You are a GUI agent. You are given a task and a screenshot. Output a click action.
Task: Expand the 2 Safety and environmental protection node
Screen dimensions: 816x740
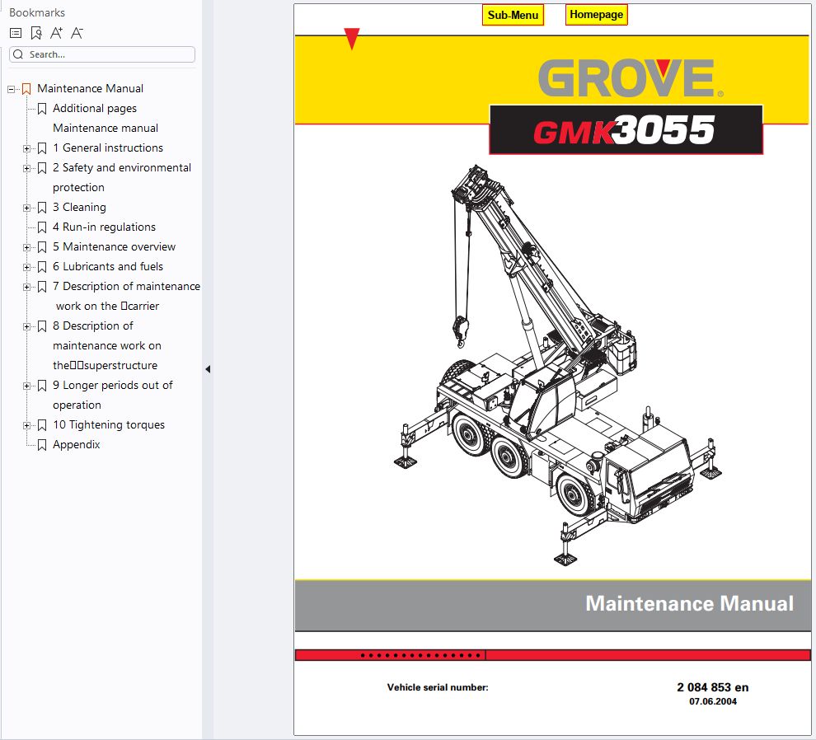coord(26,169)
